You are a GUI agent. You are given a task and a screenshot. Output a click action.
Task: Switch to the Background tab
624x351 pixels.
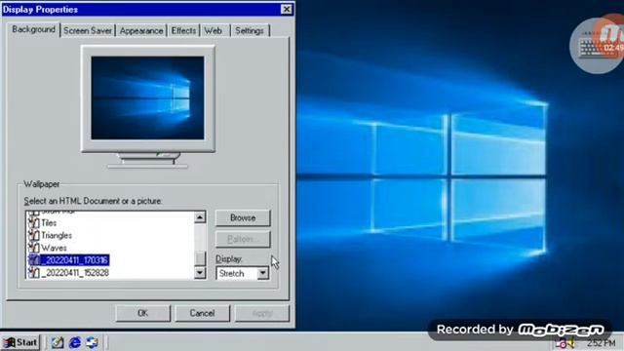(x=33, y=29)
